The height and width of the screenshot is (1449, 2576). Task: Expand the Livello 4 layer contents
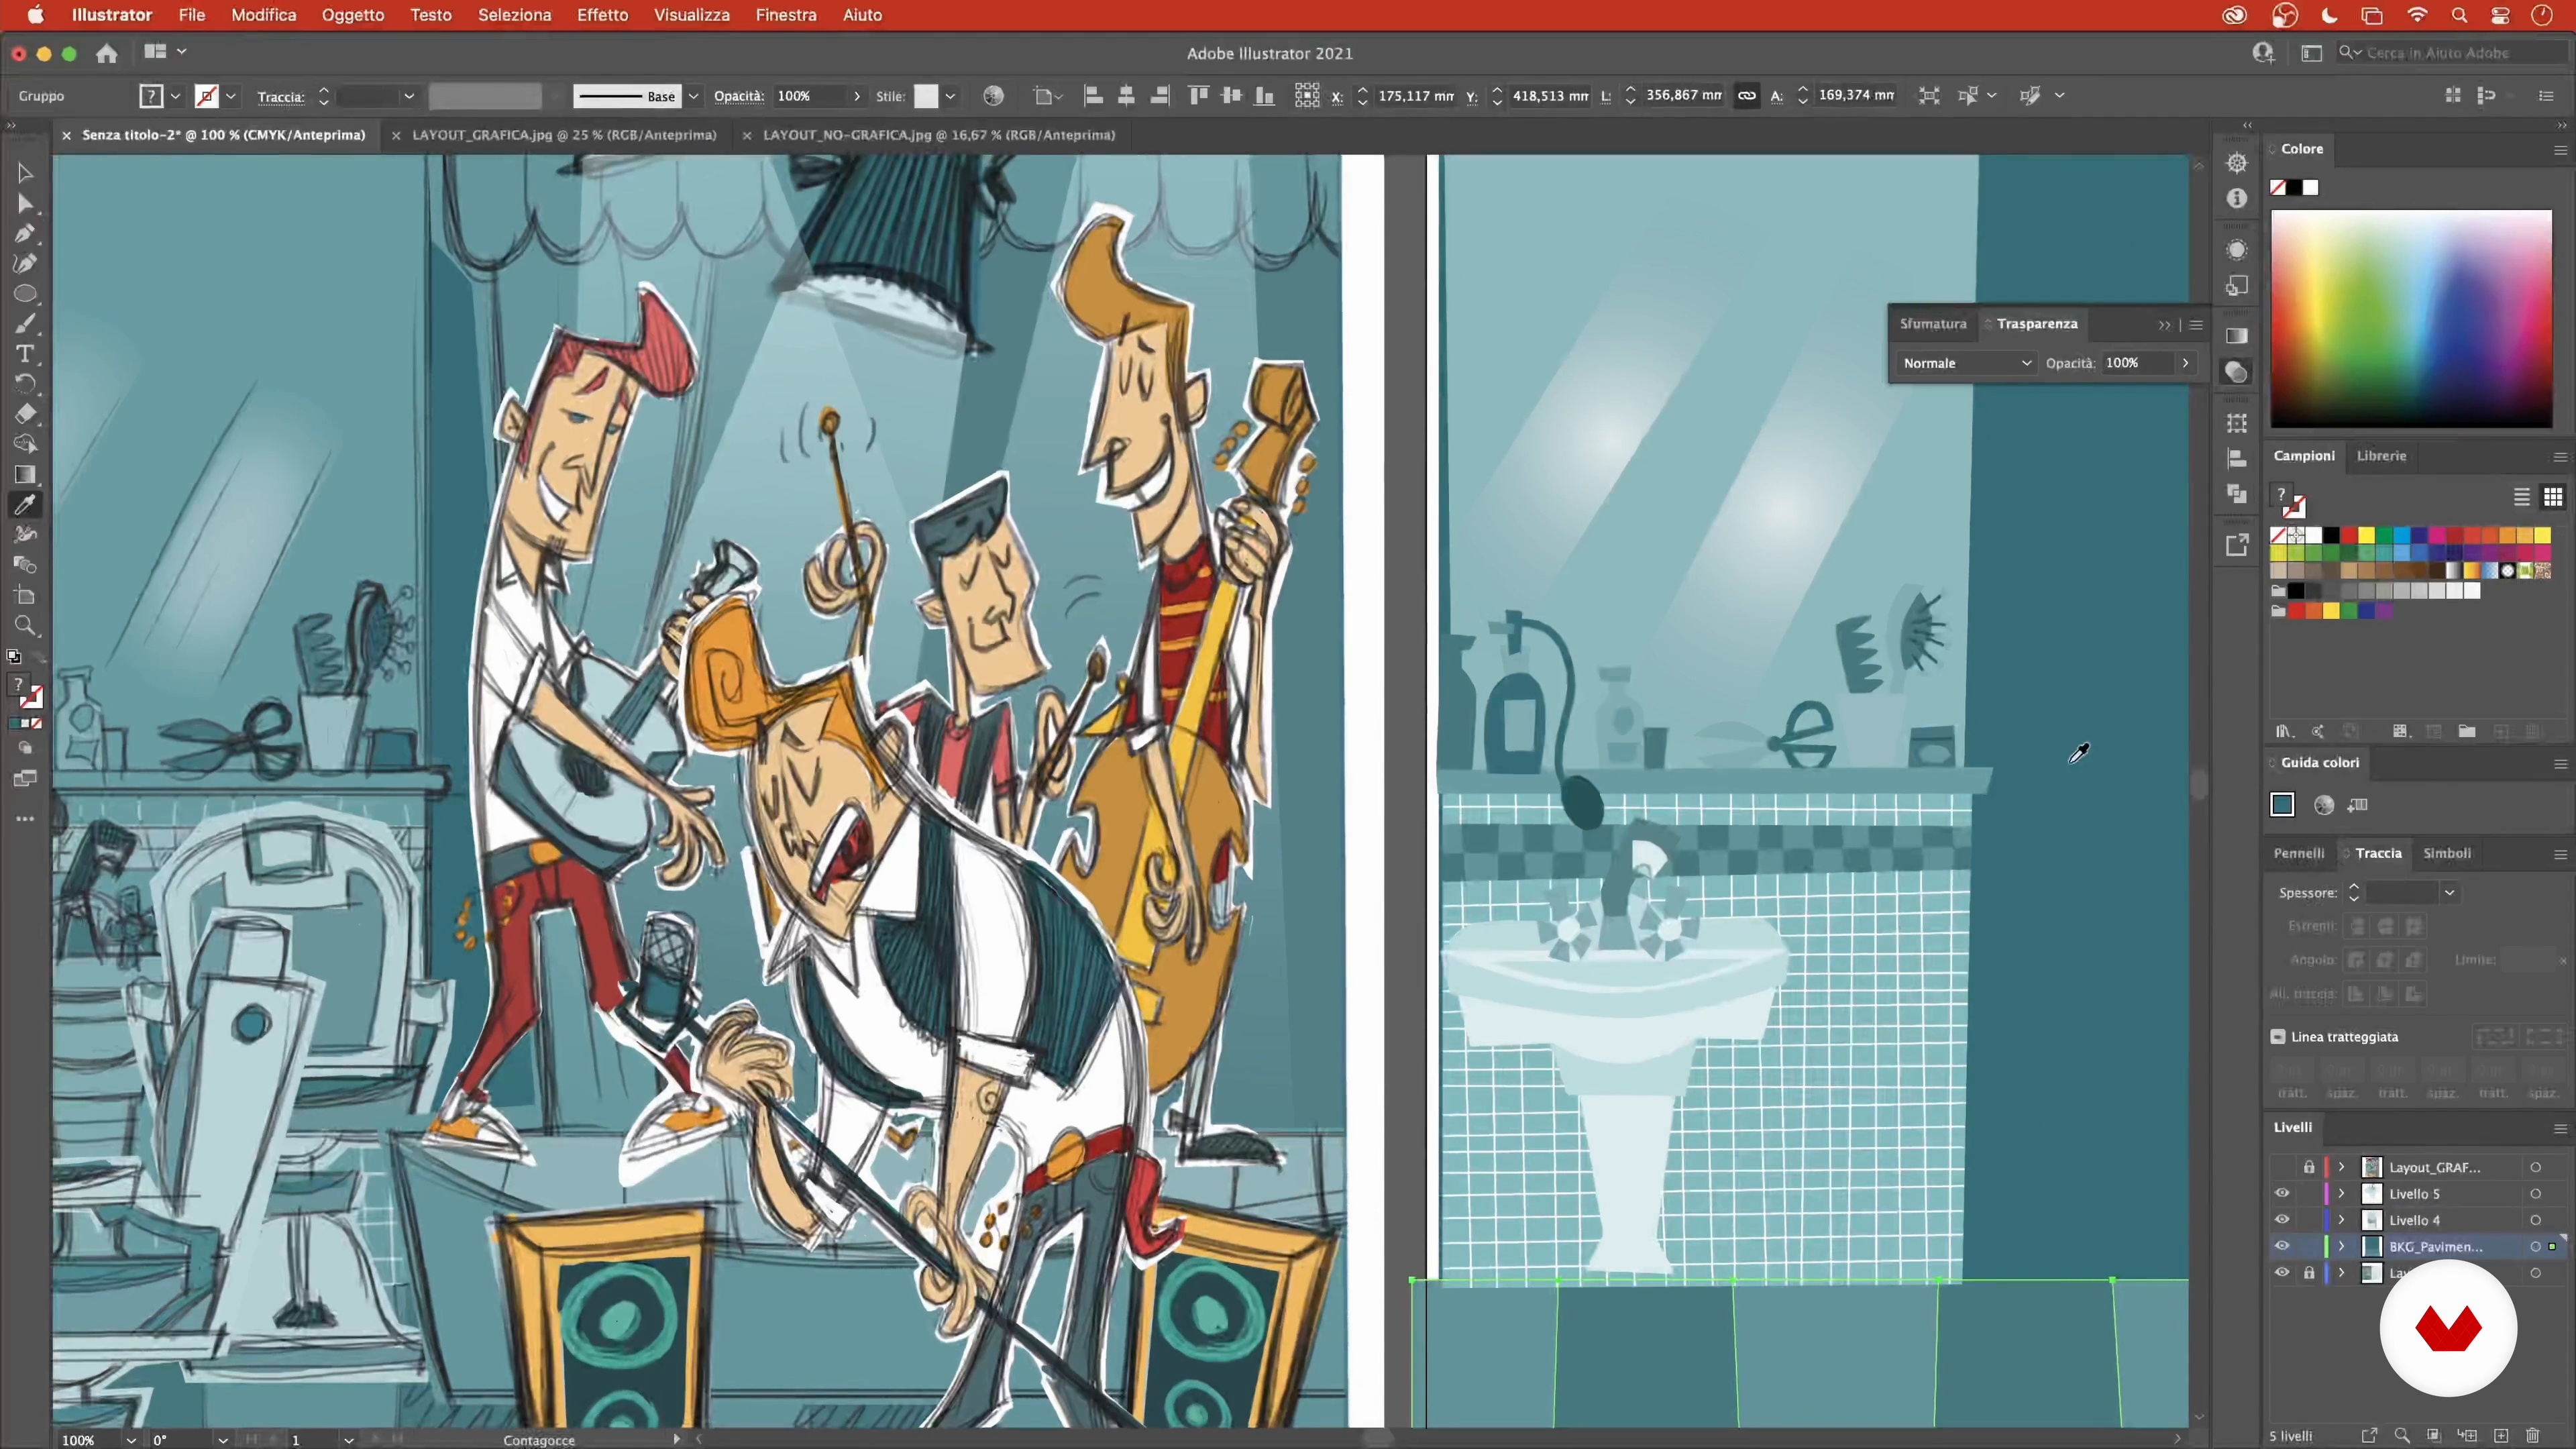click(2342, 1220)
